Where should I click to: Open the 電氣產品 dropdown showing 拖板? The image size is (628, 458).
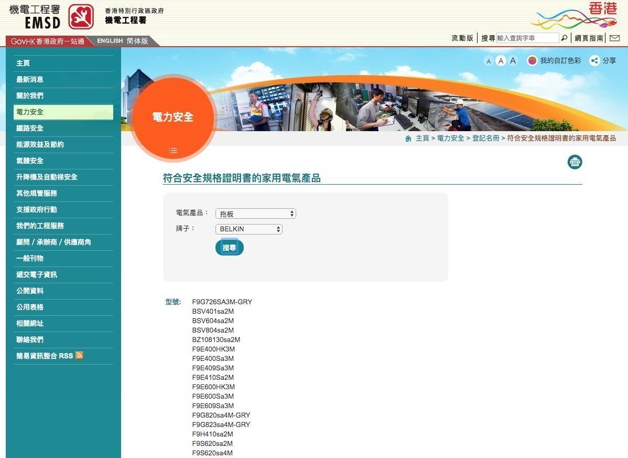255,214
